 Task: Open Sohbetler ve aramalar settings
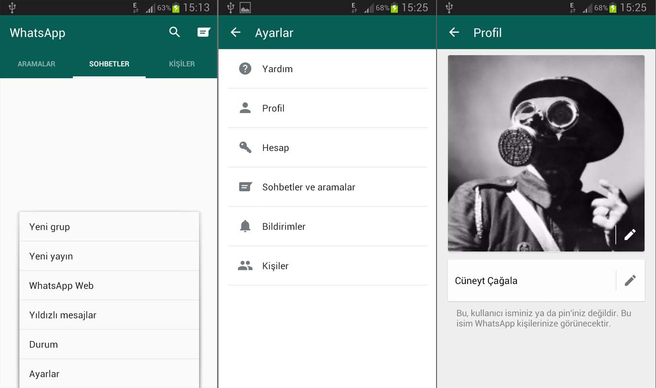tap(309, 187)
